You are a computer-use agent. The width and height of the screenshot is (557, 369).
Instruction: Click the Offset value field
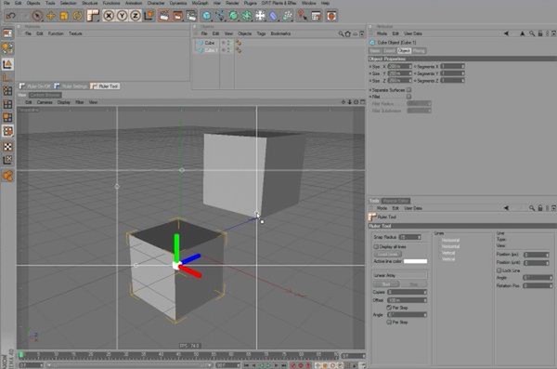point(408,300)
